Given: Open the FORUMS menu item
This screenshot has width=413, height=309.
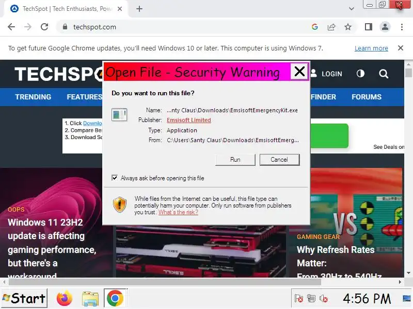Looking at the screenshot, I should click(367, 97).
